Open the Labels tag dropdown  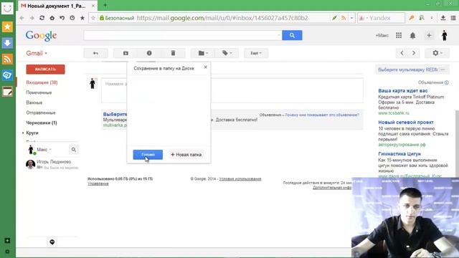coord(227,53)
